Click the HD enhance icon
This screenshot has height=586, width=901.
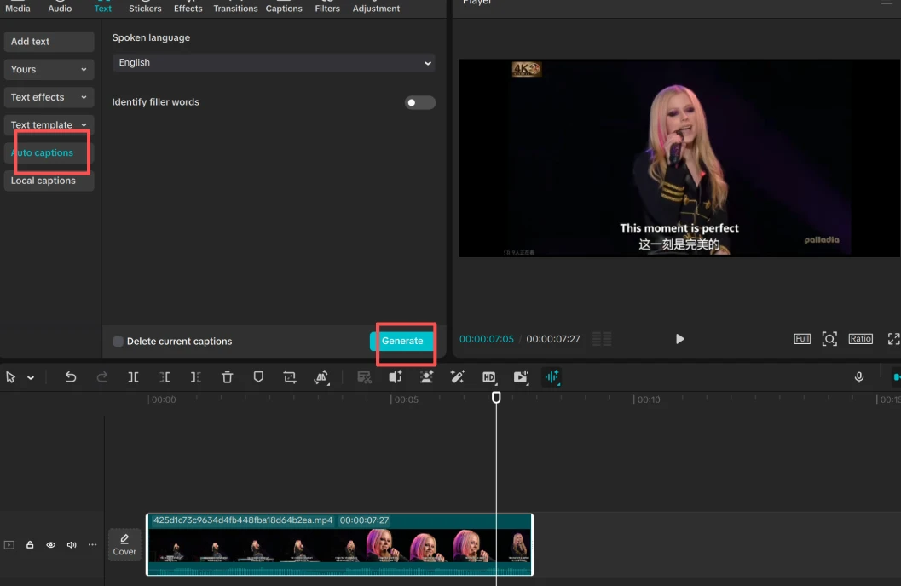coord(489,377)
